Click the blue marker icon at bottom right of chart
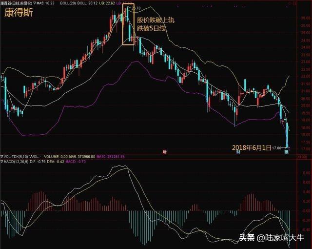This screenshot has height=249, width=312. click(x=287, y=152)
